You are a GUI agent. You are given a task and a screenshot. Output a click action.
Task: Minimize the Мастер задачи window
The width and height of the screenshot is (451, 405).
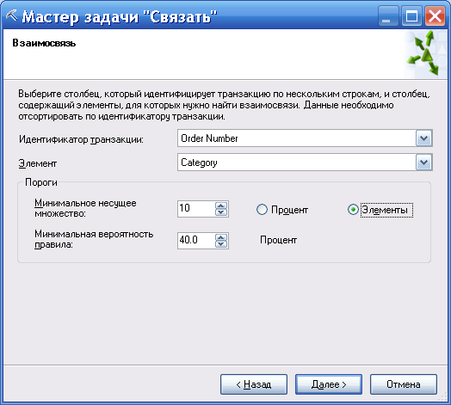(x=388, y=15)
